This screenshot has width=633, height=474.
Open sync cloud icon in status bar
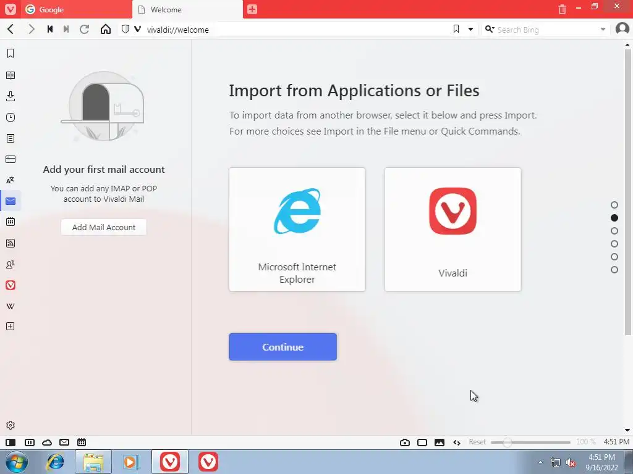tap(47, 442)
